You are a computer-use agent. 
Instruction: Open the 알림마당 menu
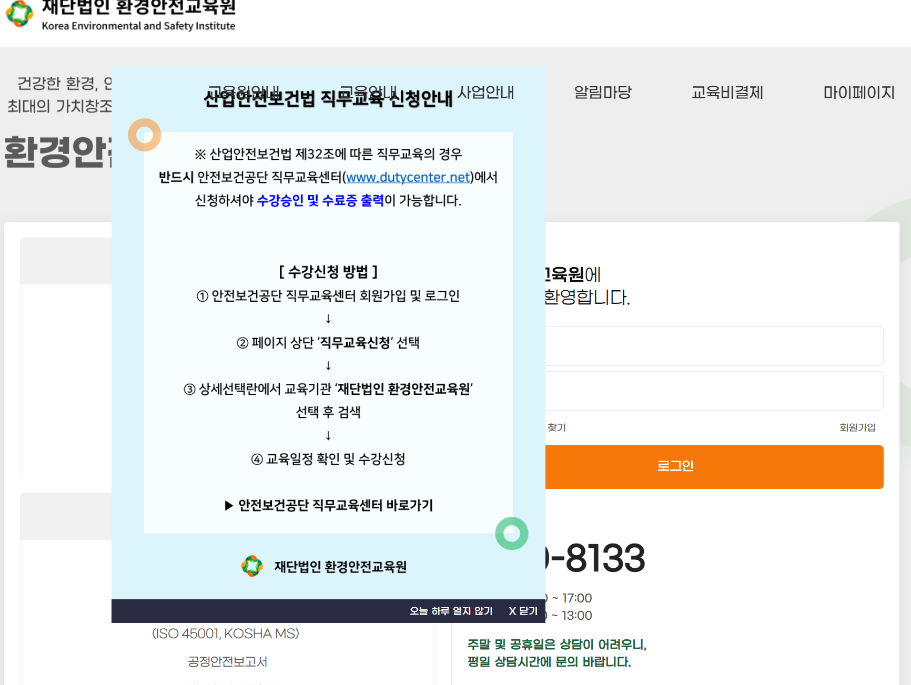pos(603,93)
